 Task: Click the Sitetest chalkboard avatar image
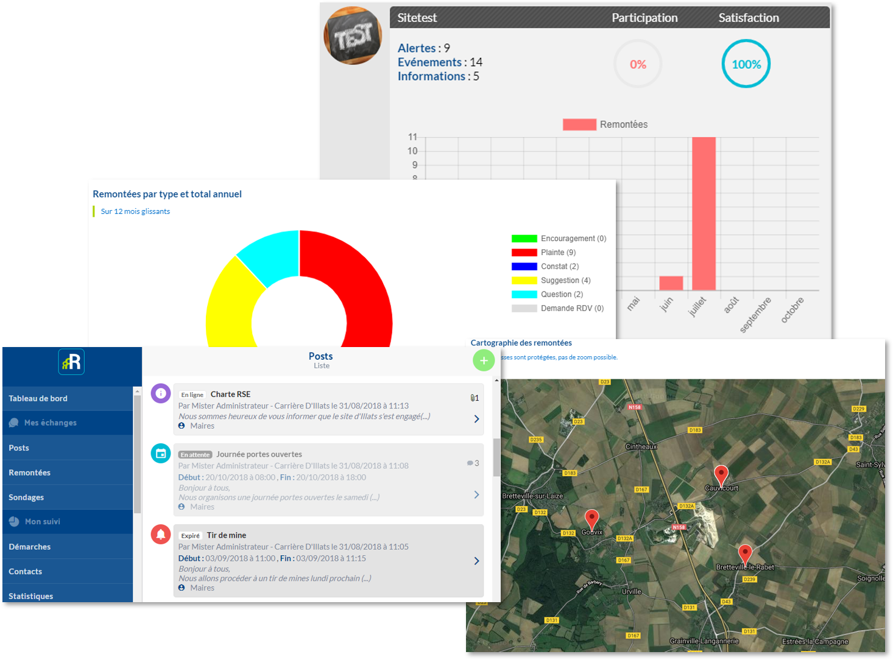(353, 35)
